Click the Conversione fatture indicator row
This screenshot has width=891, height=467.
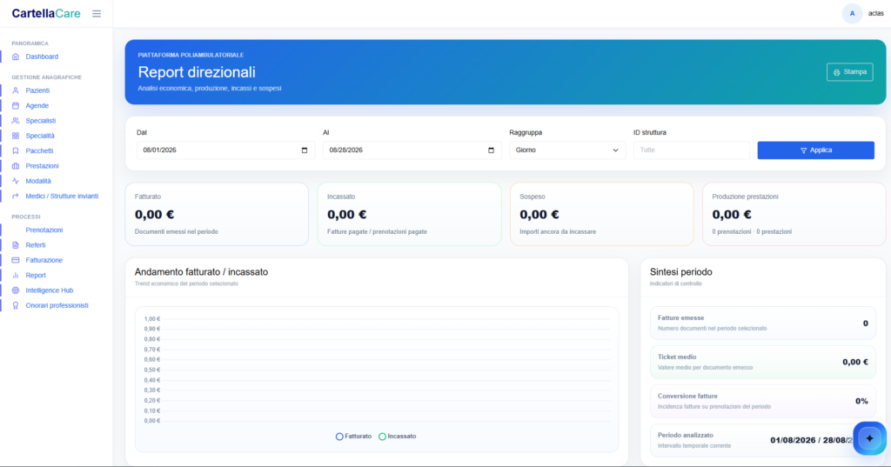pyautogui.click(x=762, y=401)
